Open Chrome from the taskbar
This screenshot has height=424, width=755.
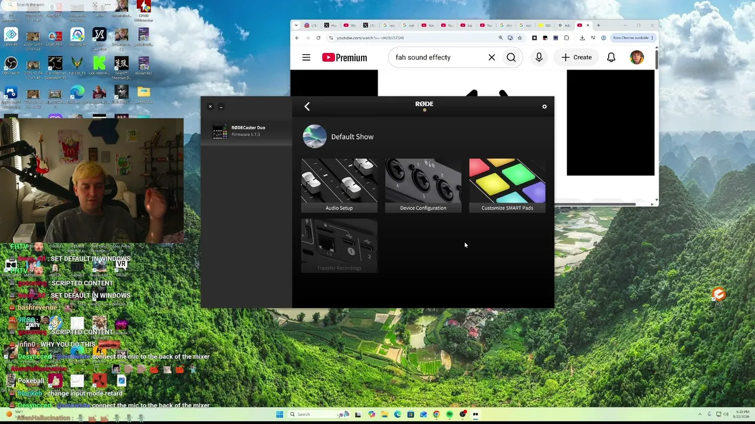click(x=436, y=414)
